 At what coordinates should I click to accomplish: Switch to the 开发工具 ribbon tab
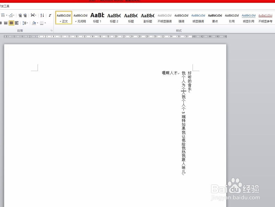(5, 6)
